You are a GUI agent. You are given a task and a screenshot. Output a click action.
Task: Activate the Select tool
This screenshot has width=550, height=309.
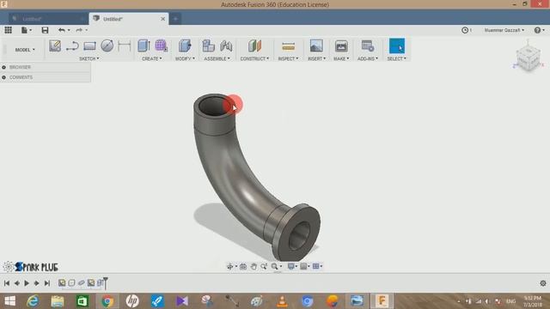coord(397,45)
